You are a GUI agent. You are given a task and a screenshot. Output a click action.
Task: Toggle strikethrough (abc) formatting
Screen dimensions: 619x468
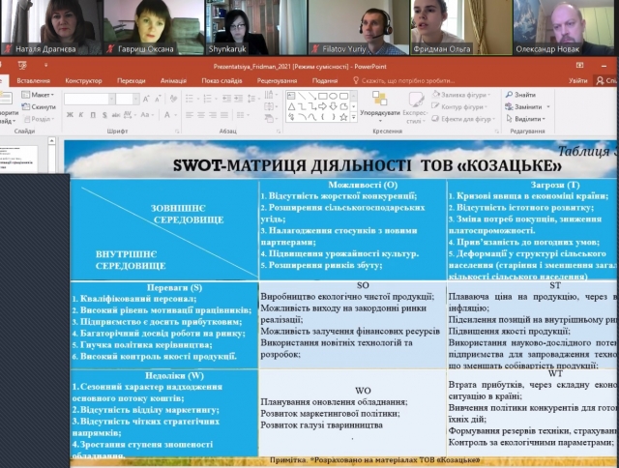pos(116,115)
